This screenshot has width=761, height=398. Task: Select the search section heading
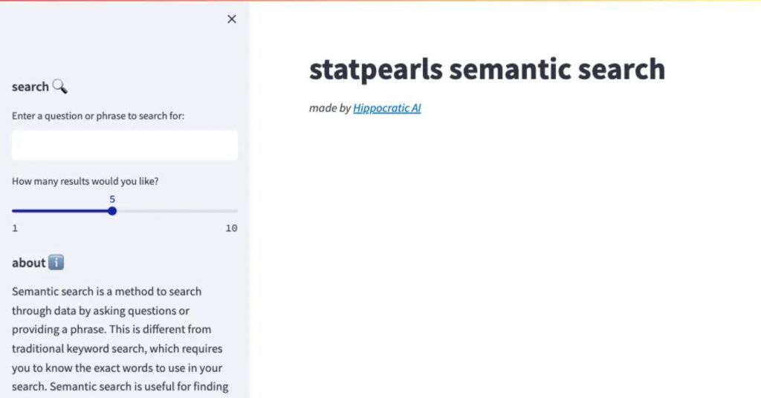coord(30,87)
